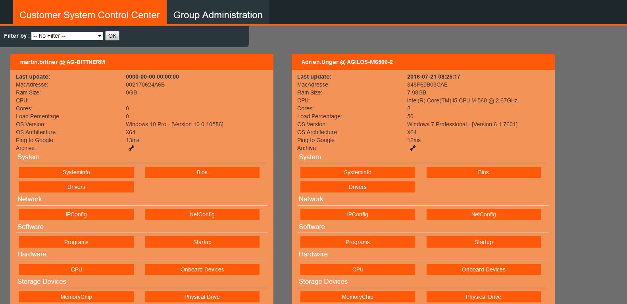Viewport: 627px width, 304px height.
Task: Show NetConfig for AG-BITTNERM
Action: (202, 214)
